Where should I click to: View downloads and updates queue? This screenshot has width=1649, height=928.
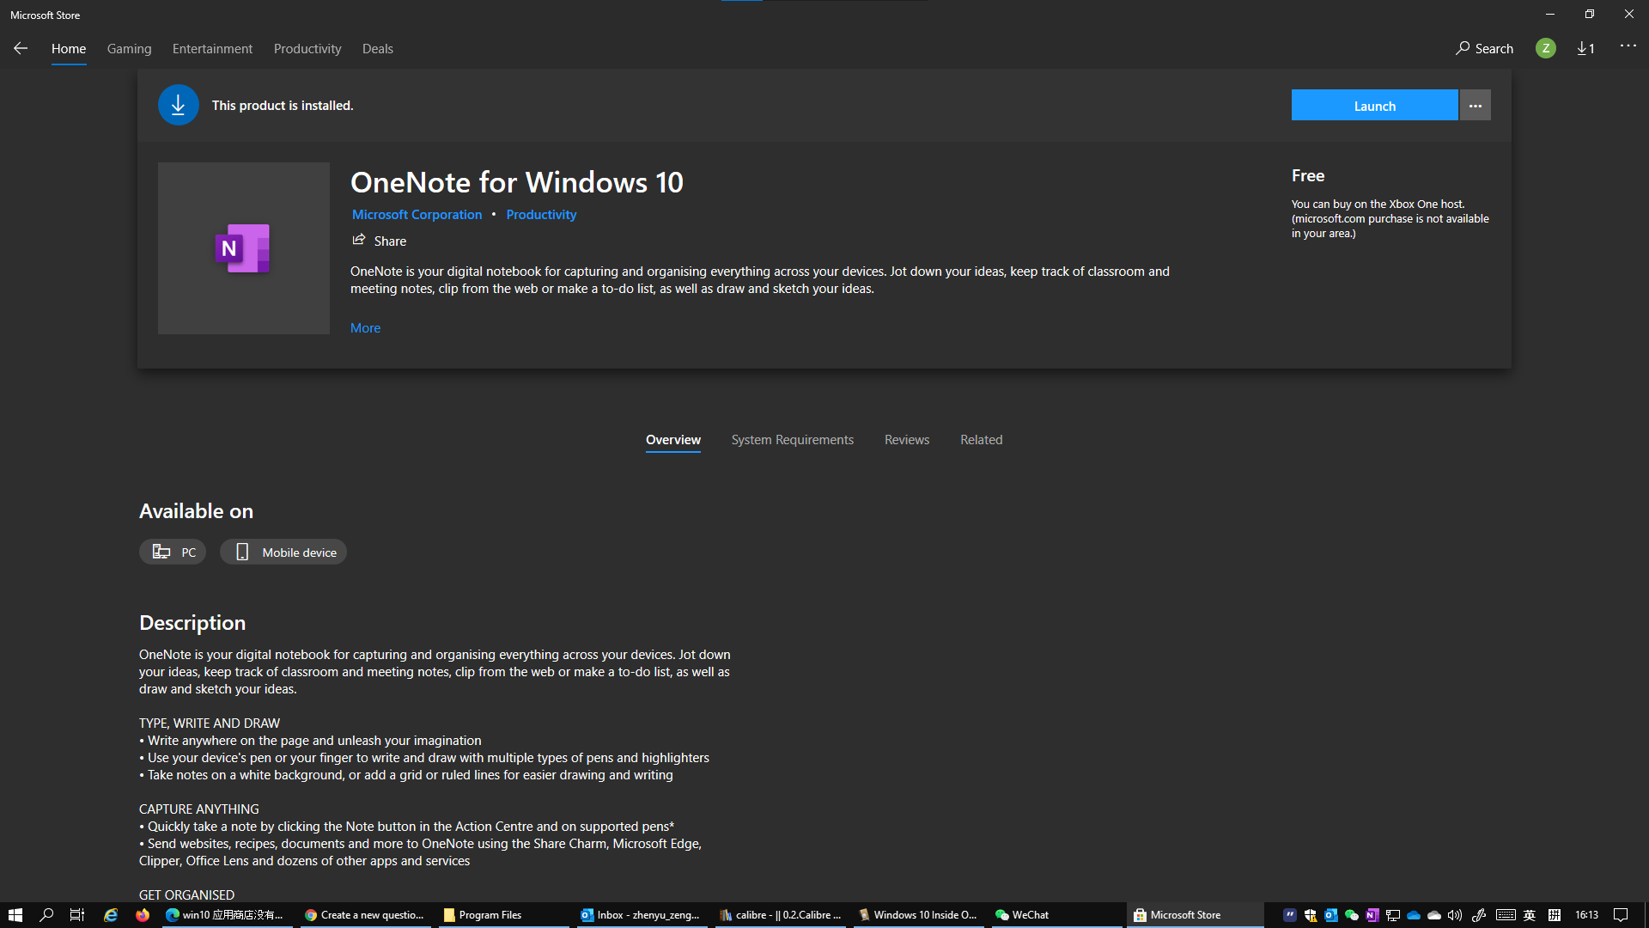[x=1586, y=48]
